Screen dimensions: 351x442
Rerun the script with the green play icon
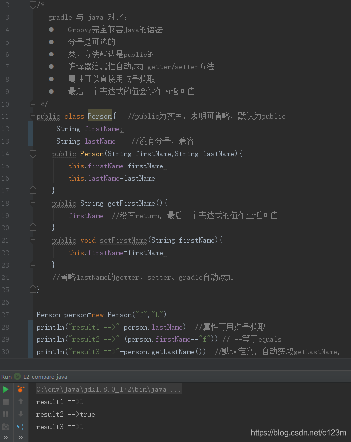[x=5, y=389]
